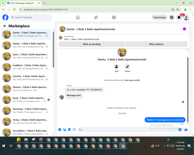Open Task View on the taskbar

pos(11,146)
